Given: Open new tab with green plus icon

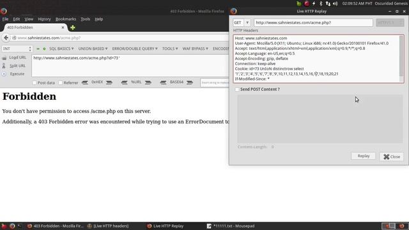Looking at the screenshot, I should (73, 27).
